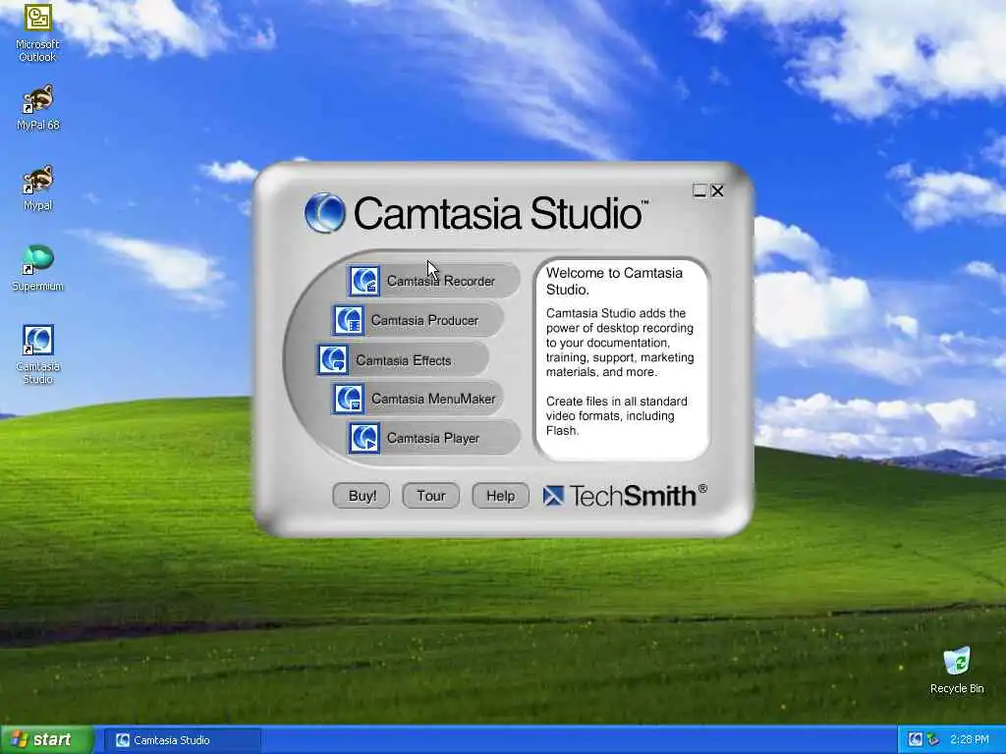Click the Camtasia Player label
This screenshot has width=1006, height=754.
click(x=433, y=438)
